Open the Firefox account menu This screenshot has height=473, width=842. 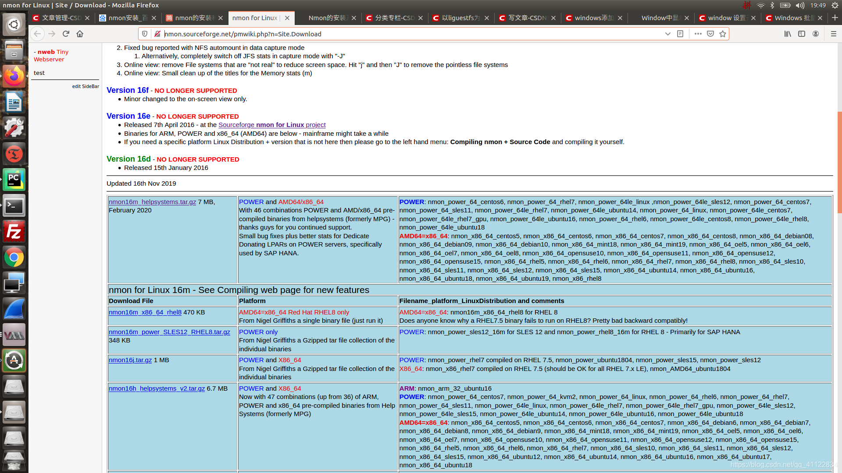(816, 34)
